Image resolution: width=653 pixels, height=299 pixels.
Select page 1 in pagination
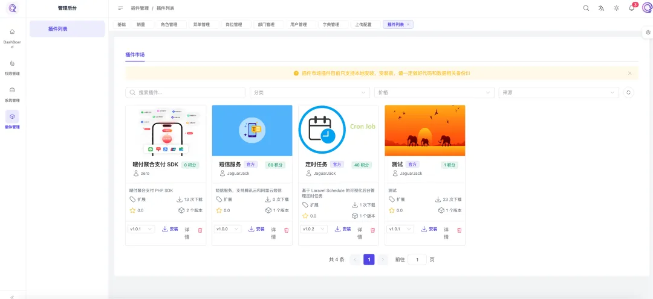pyautogui.click(x=369, y=260)
